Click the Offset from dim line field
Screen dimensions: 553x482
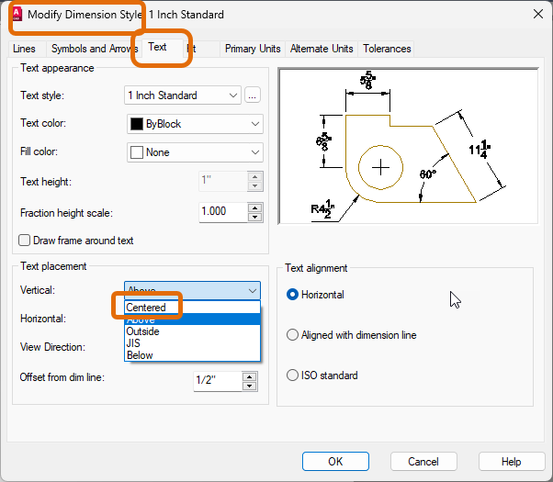[218, 381]
